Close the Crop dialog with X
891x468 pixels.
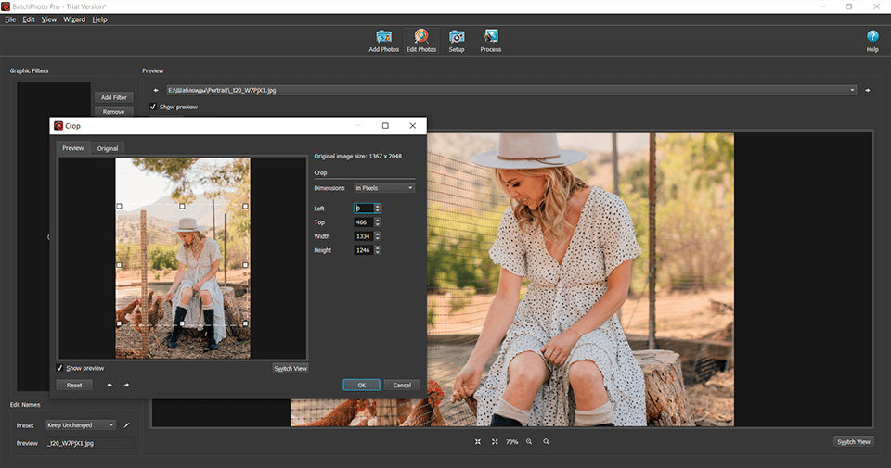tap(412, 125)
